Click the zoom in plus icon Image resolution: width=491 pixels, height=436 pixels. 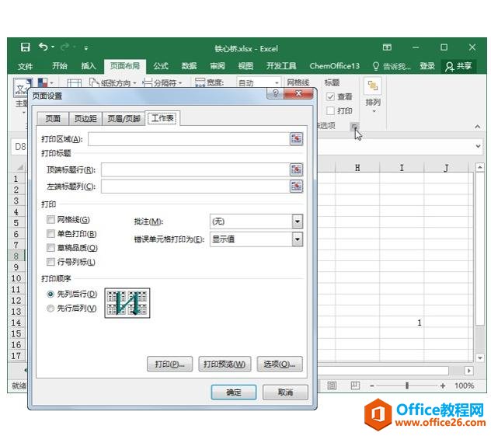[443, 385]
